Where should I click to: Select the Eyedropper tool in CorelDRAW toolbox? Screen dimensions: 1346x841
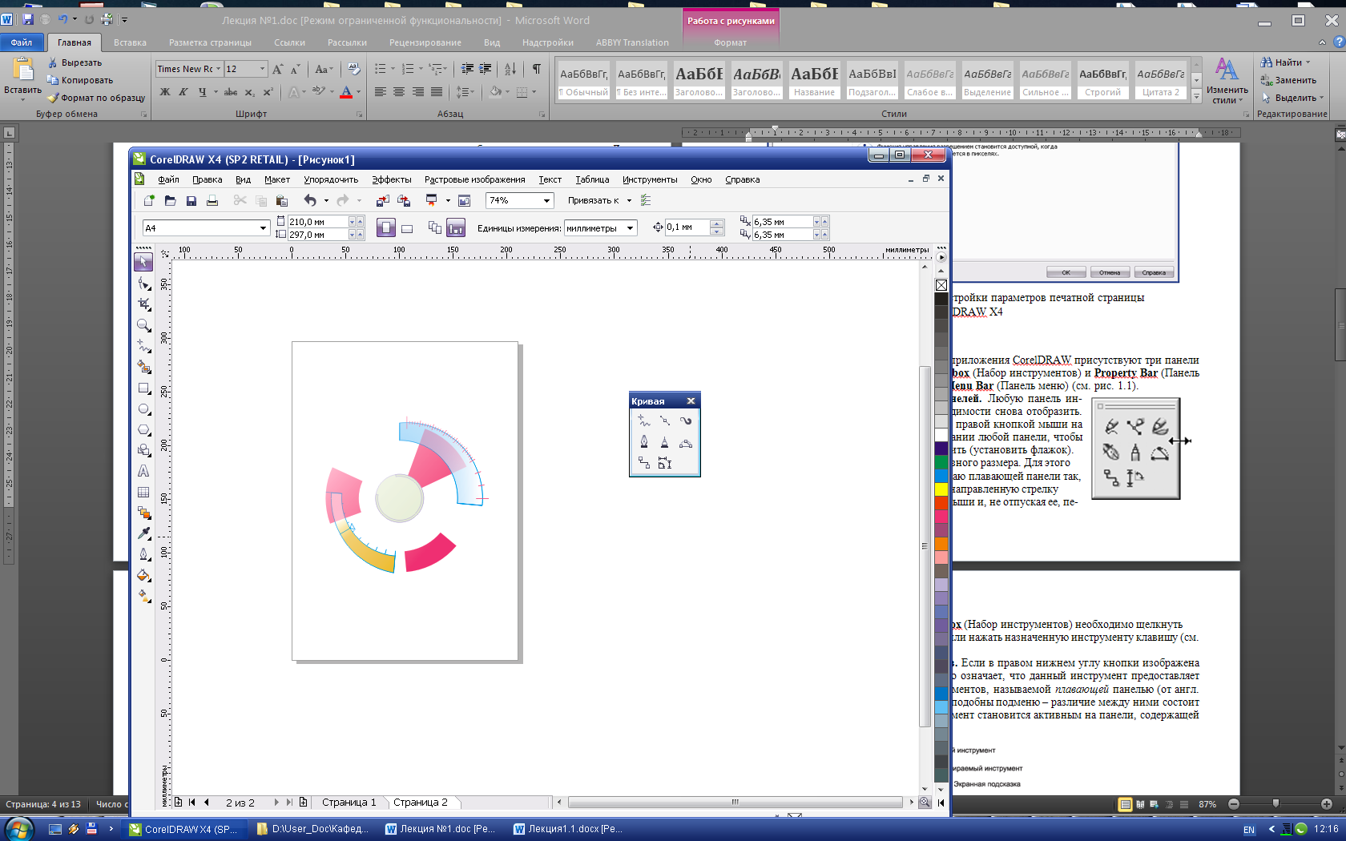143,533
